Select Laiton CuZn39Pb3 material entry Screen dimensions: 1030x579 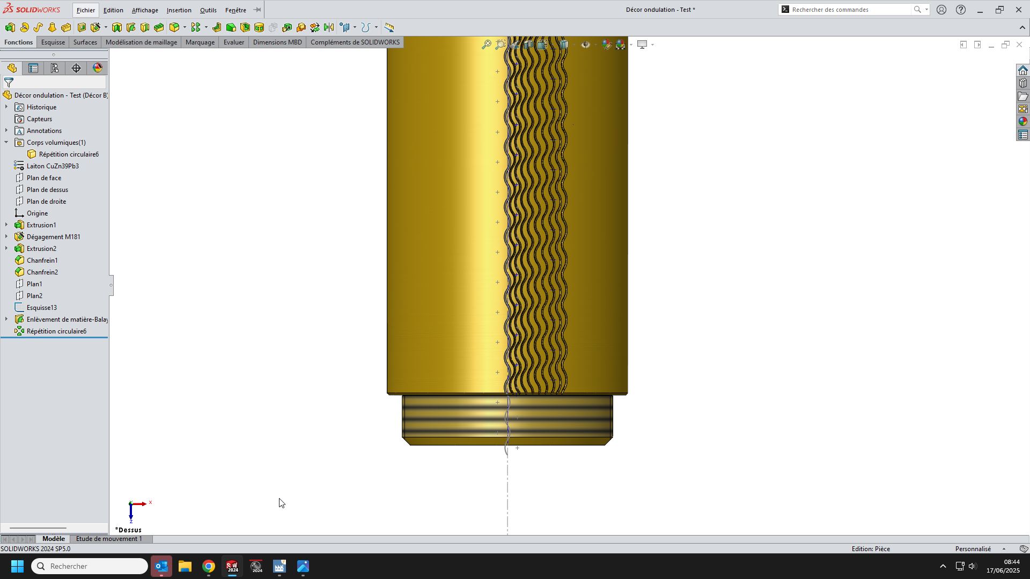pos(53,166)
